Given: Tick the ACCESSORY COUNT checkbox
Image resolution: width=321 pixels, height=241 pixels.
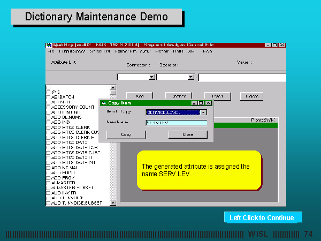Looking at the screenshot, I should [x=49, y=107].
